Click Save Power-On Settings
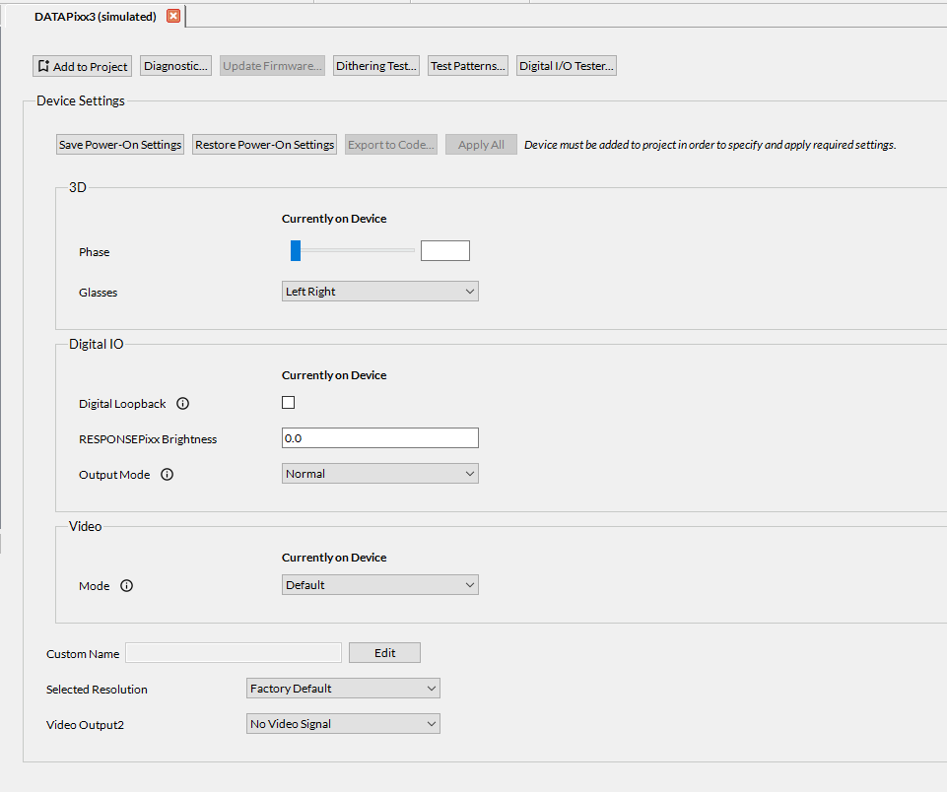This screenshot has width=947, height=792. click(x=120, y=145)
